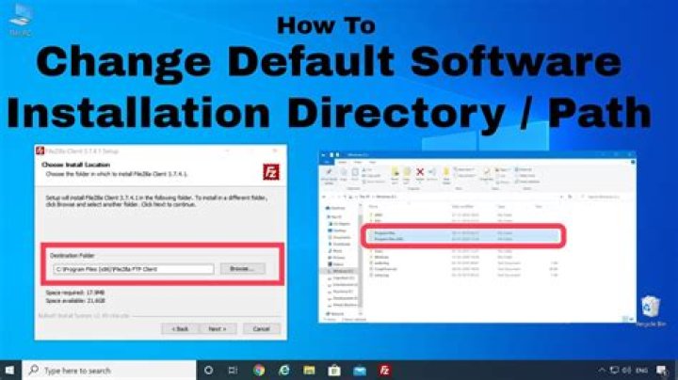Go Back in the FileZilla installer

pos(179,328)
